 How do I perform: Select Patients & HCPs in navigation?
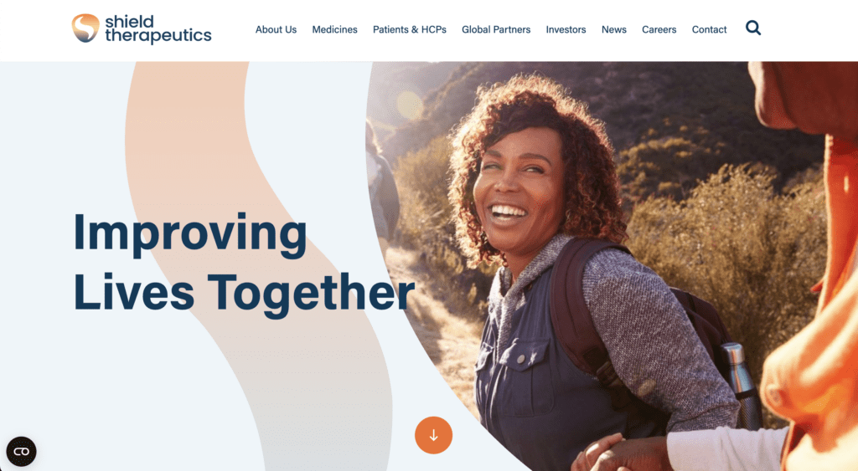click(409, 29)
